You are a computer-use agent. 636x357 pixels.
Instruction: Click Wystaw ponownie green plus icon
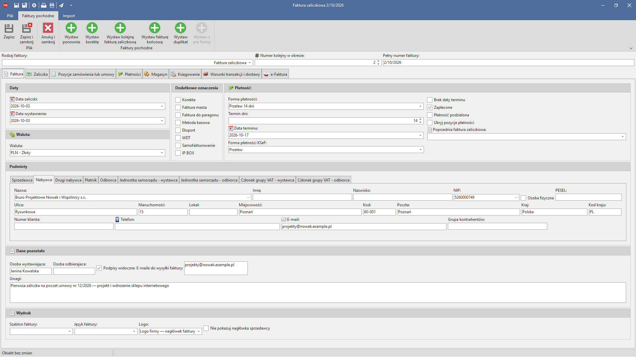(71, 28)
